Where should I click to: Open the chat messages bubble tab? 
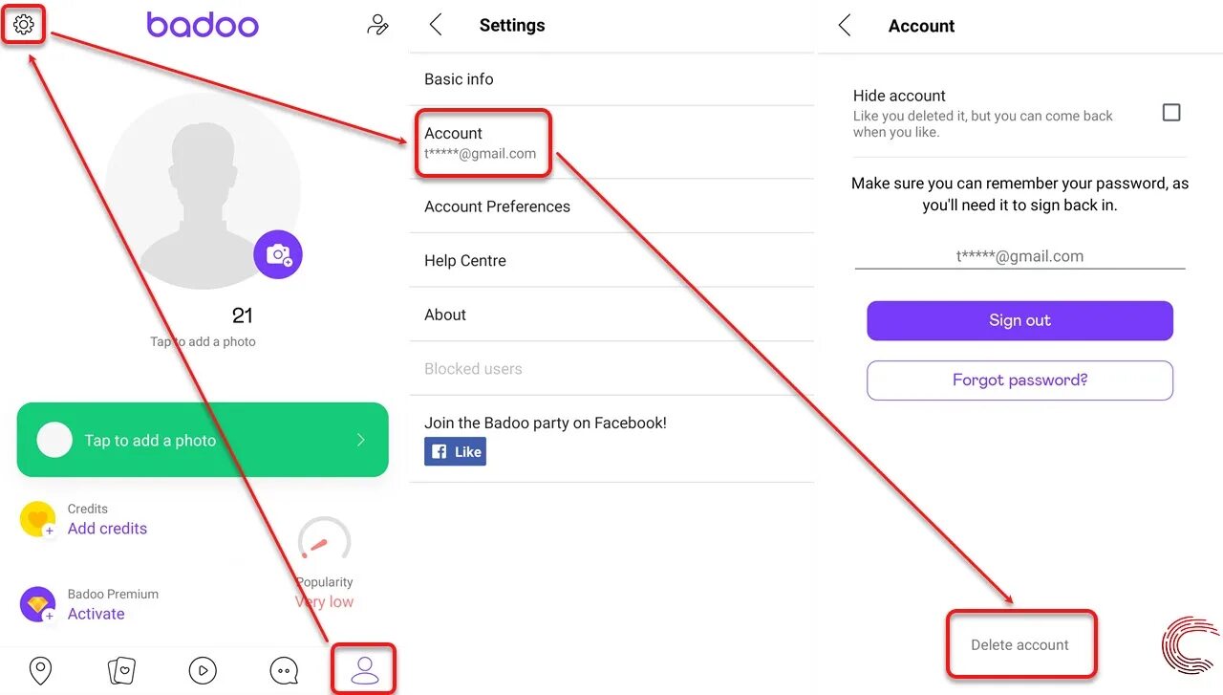(284, 671)
